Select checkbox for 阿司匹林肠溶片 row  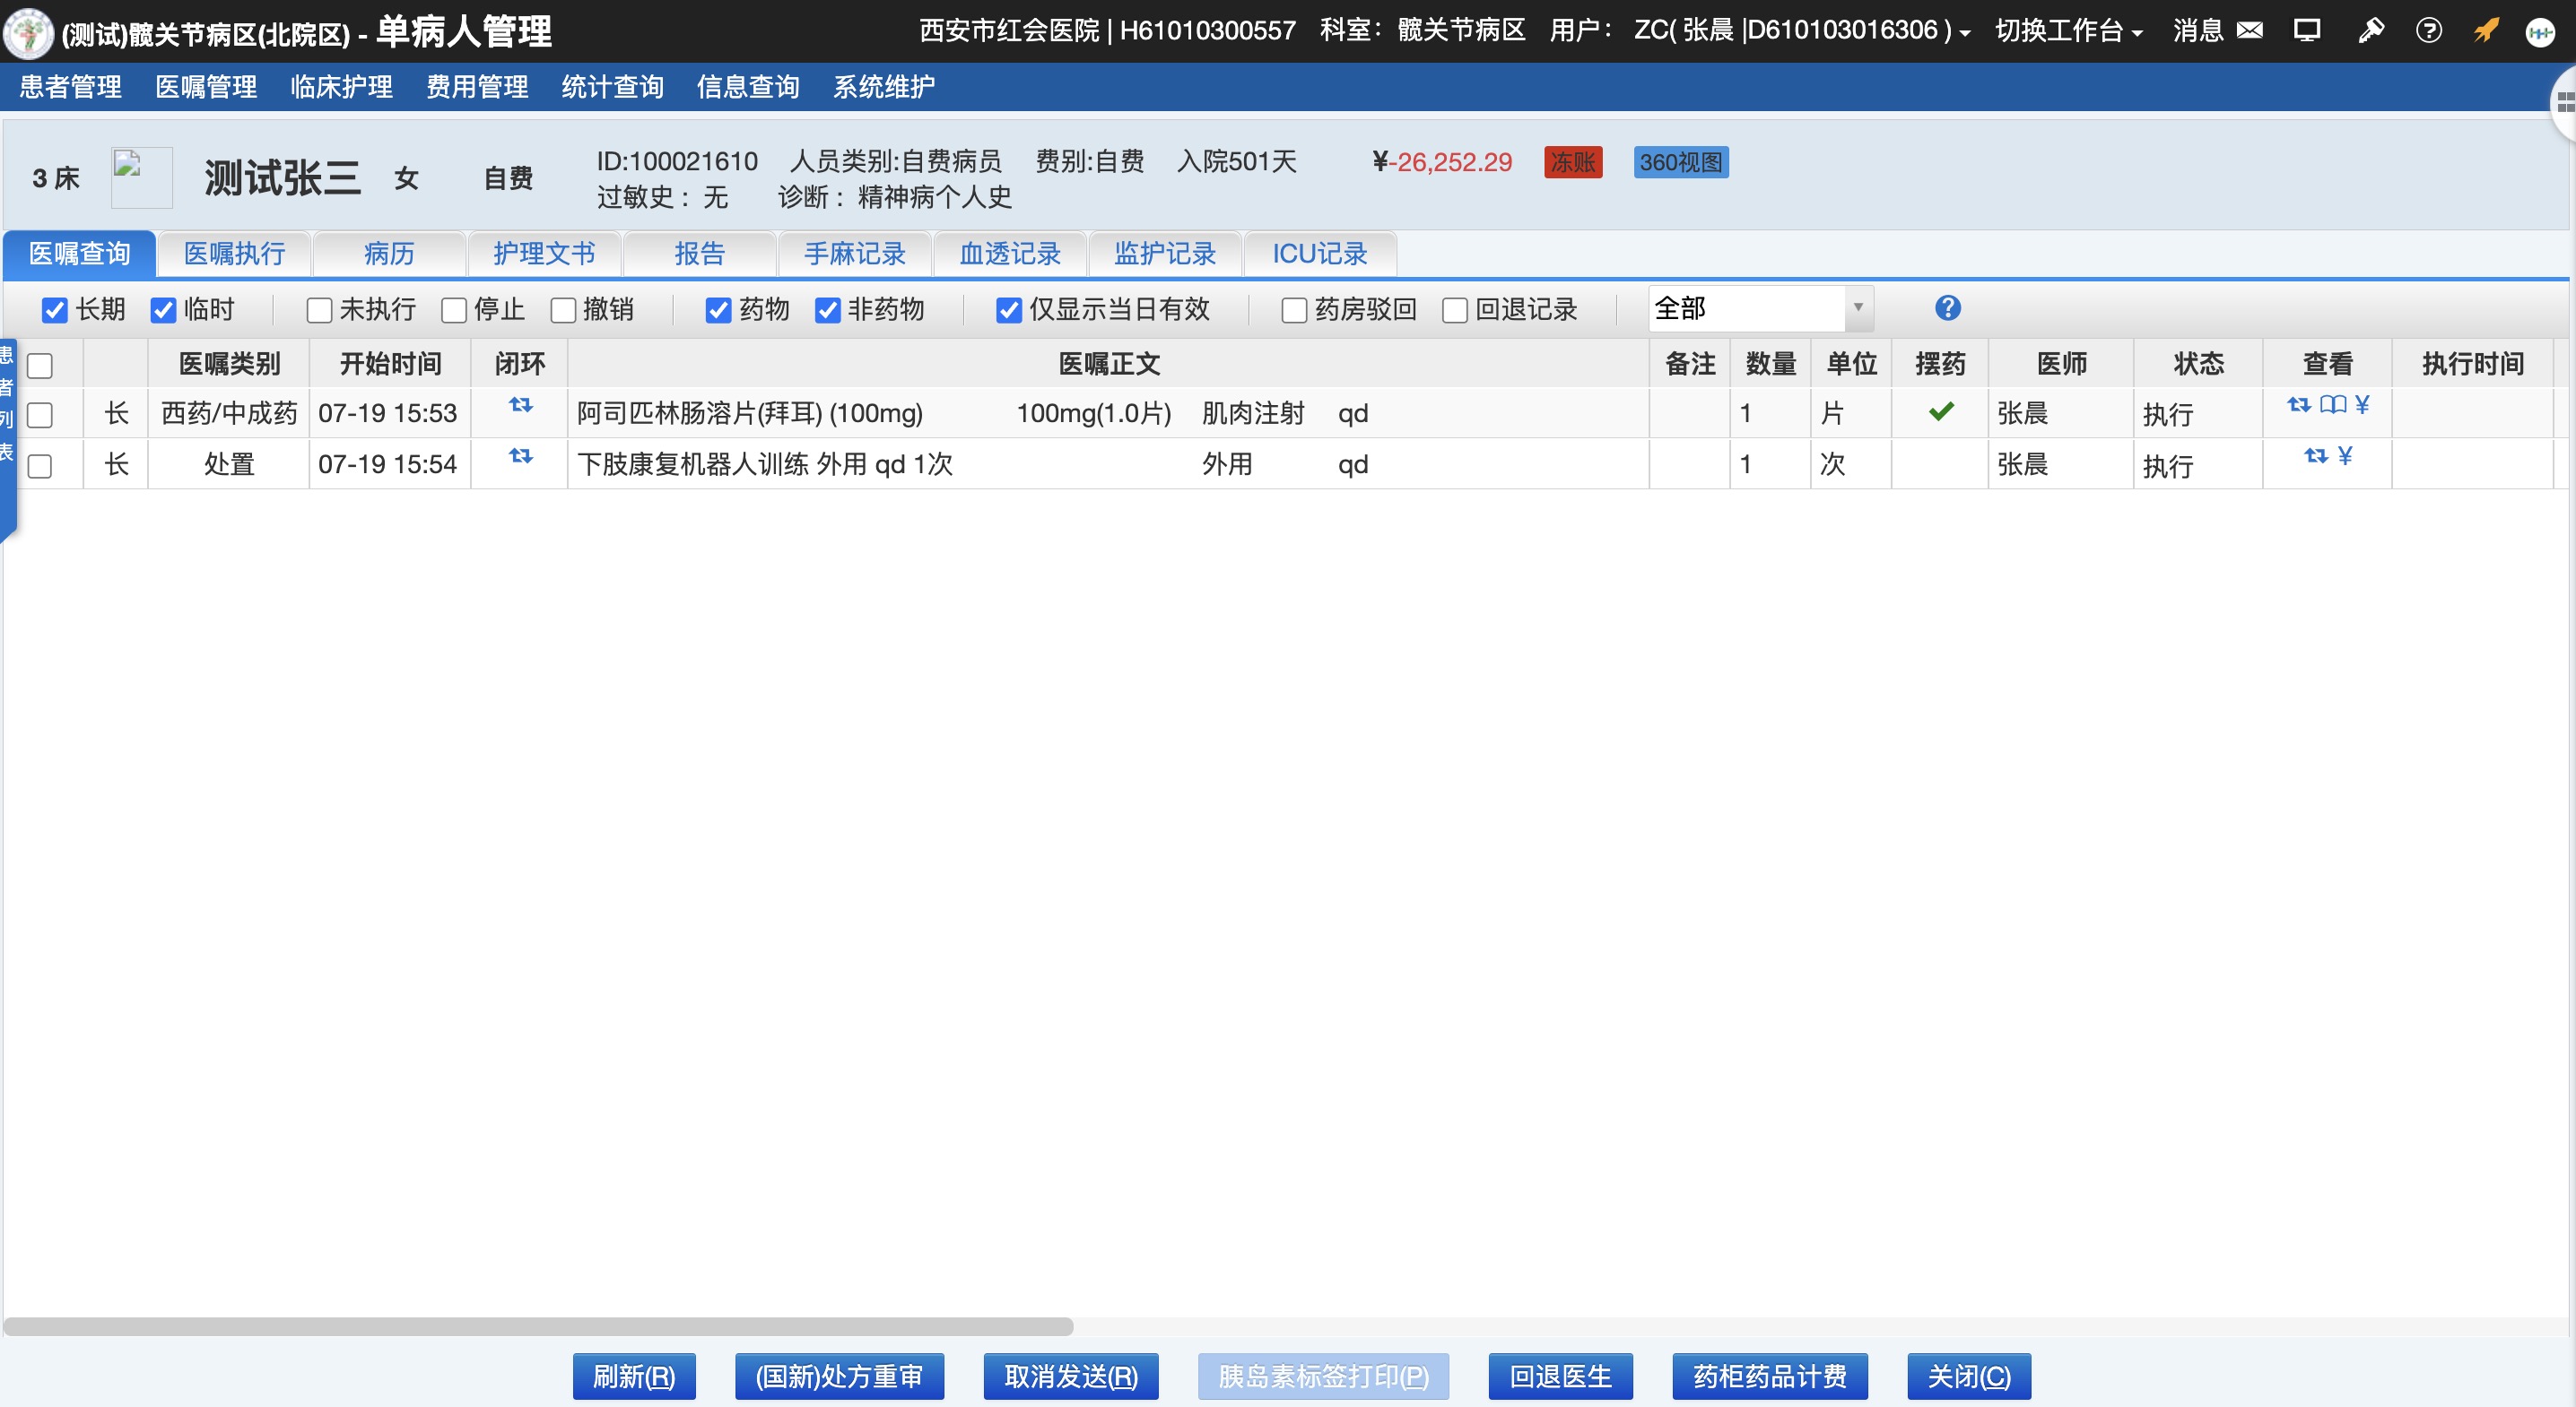click(40, 415)
